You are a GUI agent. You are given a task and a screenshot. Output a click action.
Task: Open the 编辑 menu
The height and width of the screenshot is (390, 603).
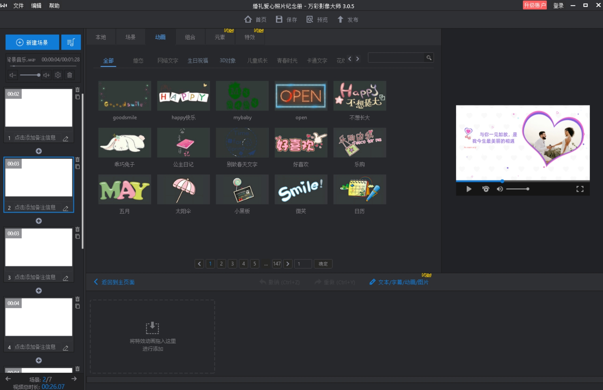tap(36, 5)
